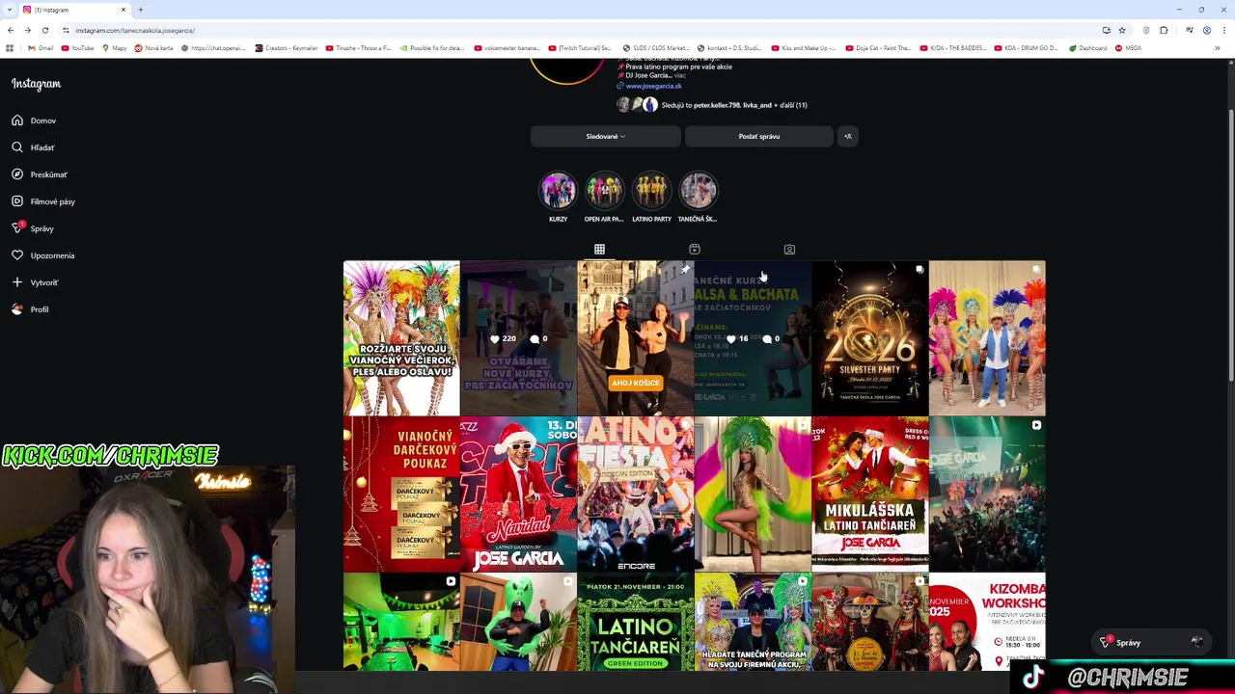The image size is (1235, 694).
Task: Bookmark this page with the star icon
Action: (x=1122, y=30)
